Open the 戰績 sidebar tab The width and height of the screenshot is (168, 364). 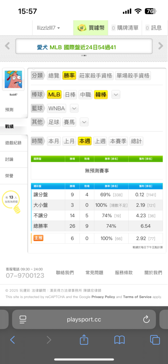point(14,127)
